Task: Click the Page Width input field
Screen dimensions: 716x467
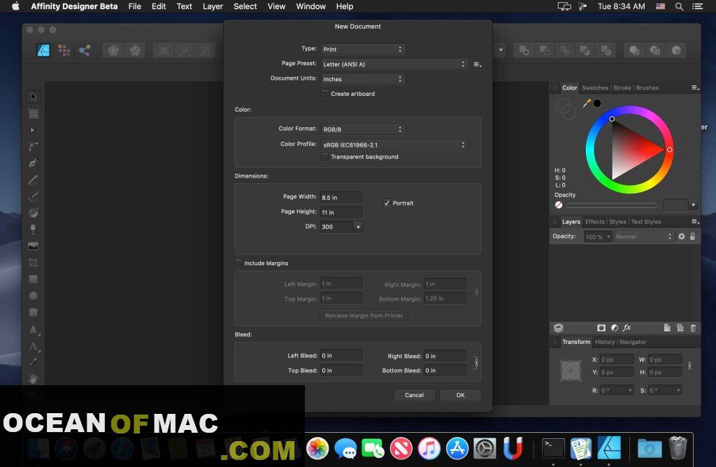Action: (x=341, y=197)
